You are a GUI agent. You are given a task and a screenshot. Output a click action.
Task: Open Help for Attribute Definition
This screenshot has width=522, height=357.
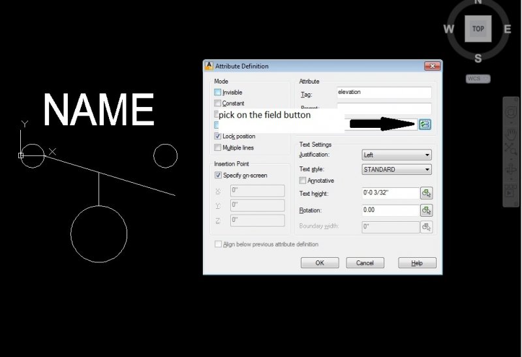pyautogui.click(x=417, y=263)
